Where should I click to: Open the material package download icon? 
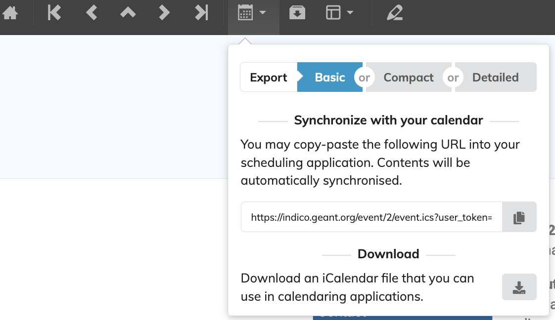pos(297,13)
